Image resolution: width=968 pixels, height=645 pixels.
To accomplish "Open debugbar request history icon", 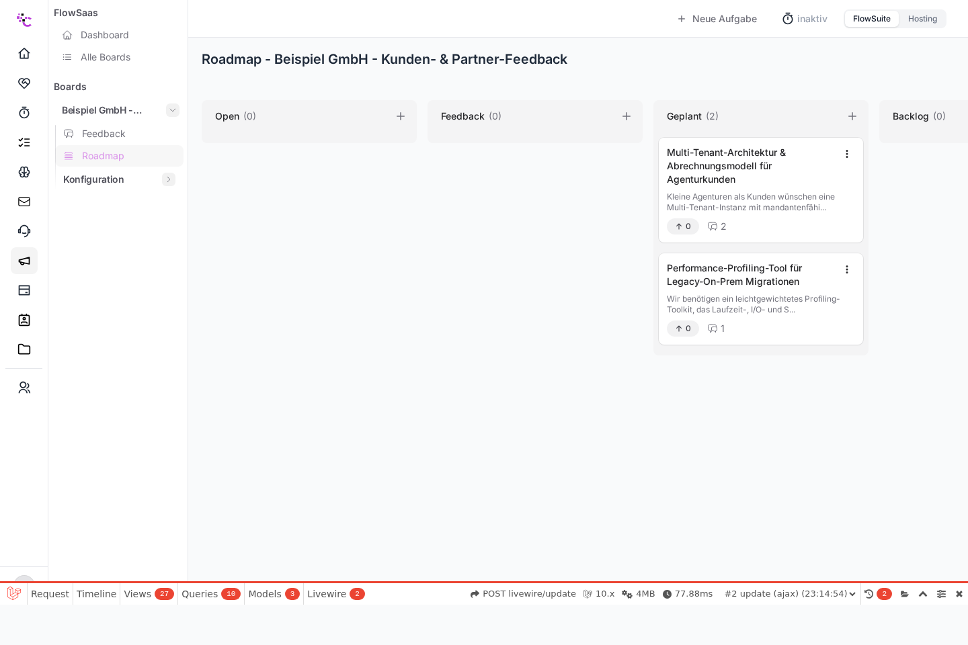I will pos(869,594).
